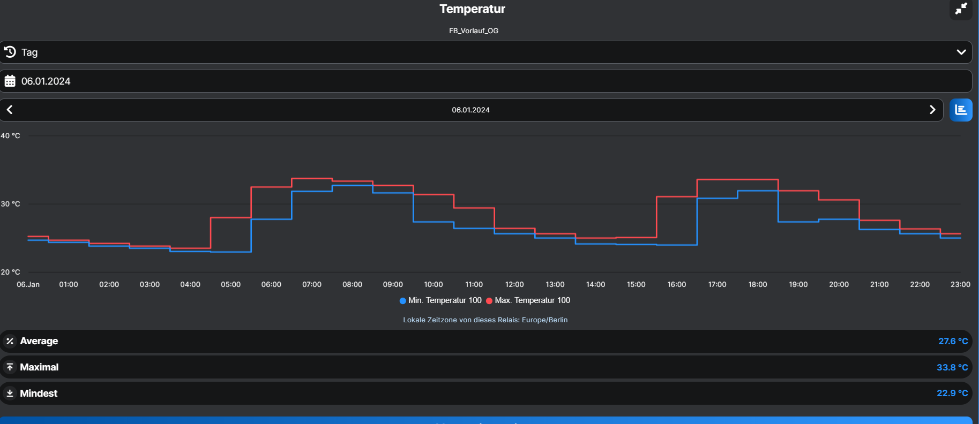Image resolution: width=979 pixels, height=424 pixels.
Task: Click the FB_Vorlauf_OG sensor name
Action: tap(474, 31)
